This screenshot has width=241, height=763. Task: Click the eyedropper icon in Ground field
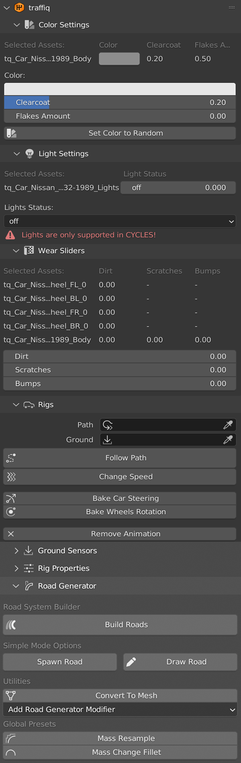coord(228,440)
